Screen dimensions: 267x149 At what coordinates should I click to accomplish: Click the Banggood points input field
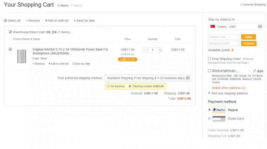click(223, 43)
